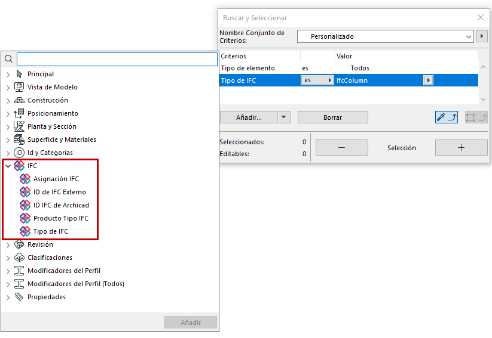This screenshot has width=492, height=338.
Task: Click the Id y Categorías ID icon
Action: (x=19, y=153)
